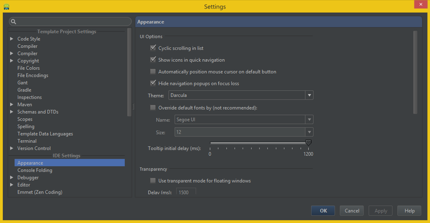Screen dimensions: 430x223
Task: Select Inspections in the tree
Action: pyautogui.click(x=30, y=97)
